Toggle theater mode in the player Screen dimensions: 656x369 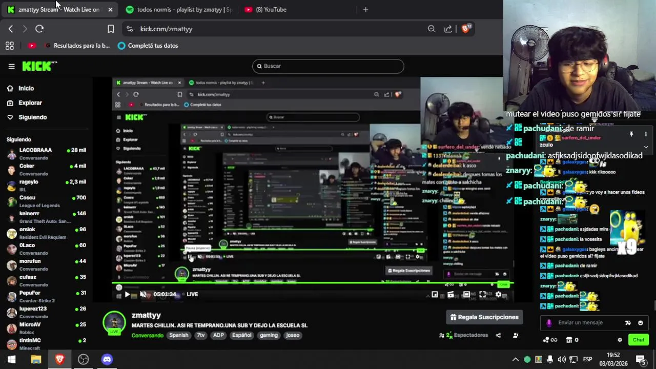pyautogui.click(x=466, y=295)
